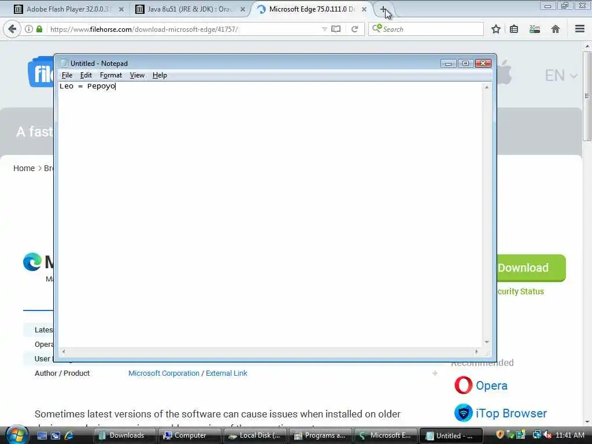Switch to Computer taskbar button
This screenshot has height=444, width=592.
pos(189,436)
